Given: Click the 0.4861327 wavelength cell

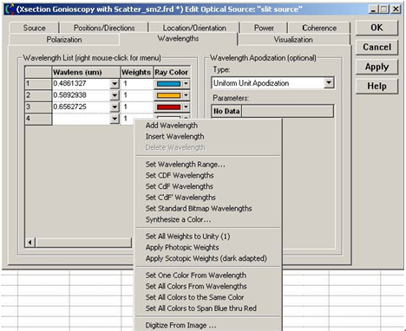Looking at the screenshot, I should pos(82,83).
